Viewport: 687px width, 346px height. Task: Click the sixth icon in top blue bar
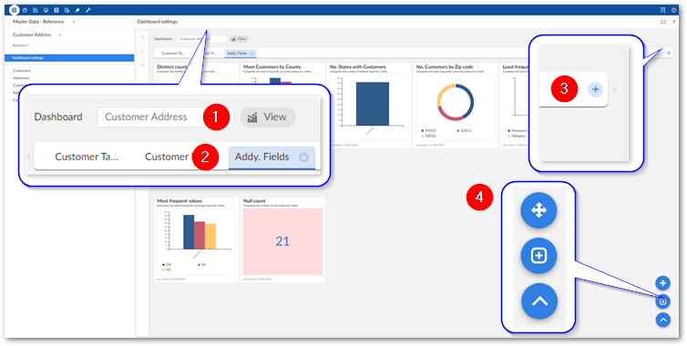pyautogui.click(x=67, y=10)
